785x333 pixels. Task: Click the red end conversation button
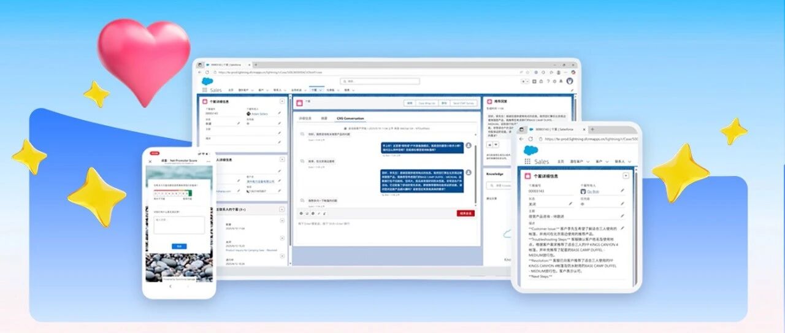pos(465,213)
